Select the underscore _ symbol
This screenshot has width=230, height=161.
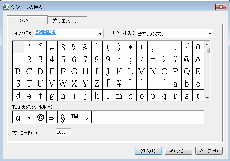click(x=153, y=84)
